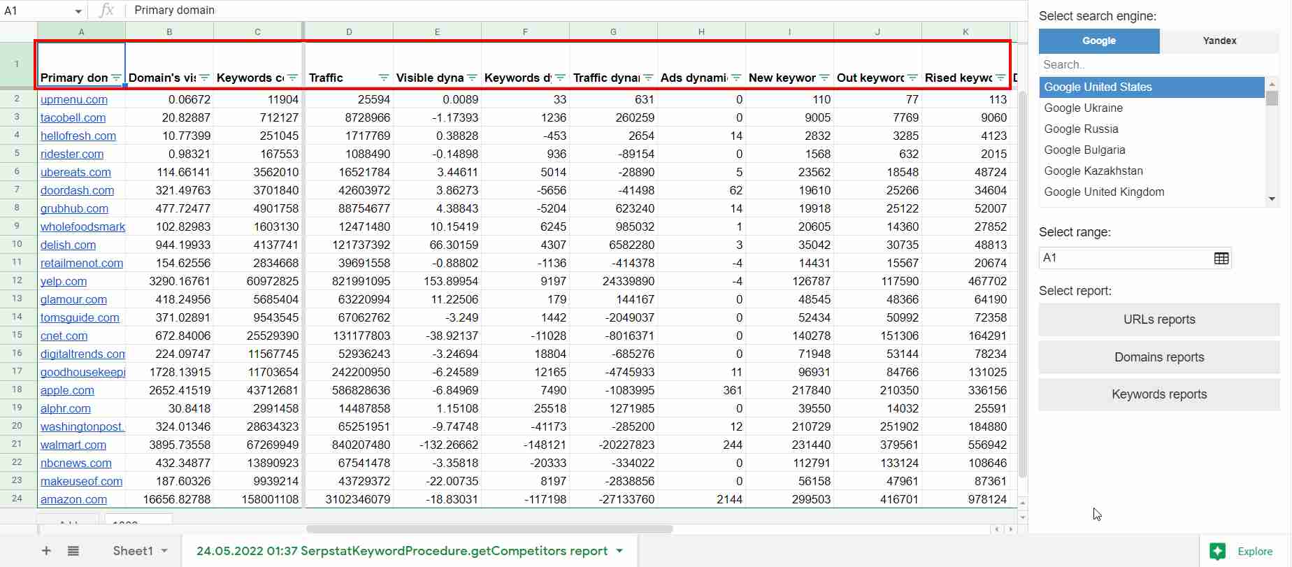Click the spreadsheet horizontal scrollbar thumb
This screenshot has width=1292, height=567.
tap(489, 529)
